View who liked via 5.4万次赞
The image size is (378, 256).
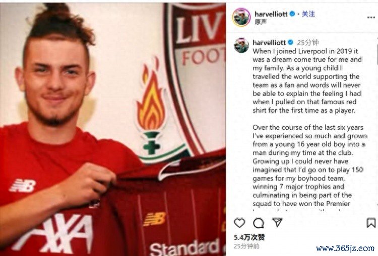(x=249, y=237)
